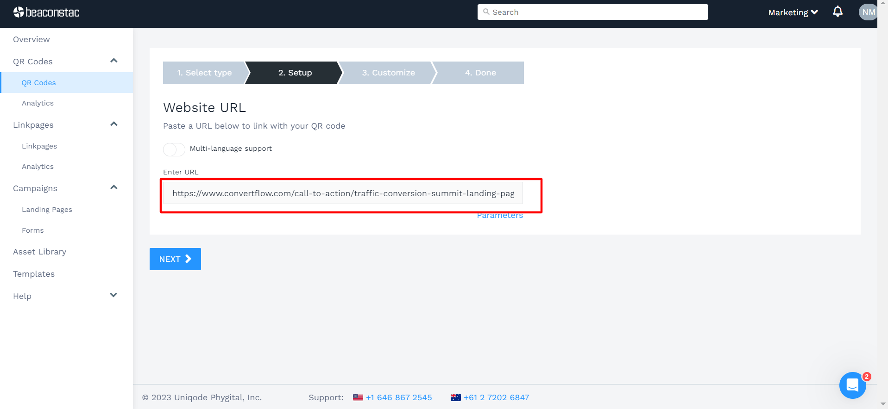
Task: Click the US flag support icon
Action: (x=358, y=397)
